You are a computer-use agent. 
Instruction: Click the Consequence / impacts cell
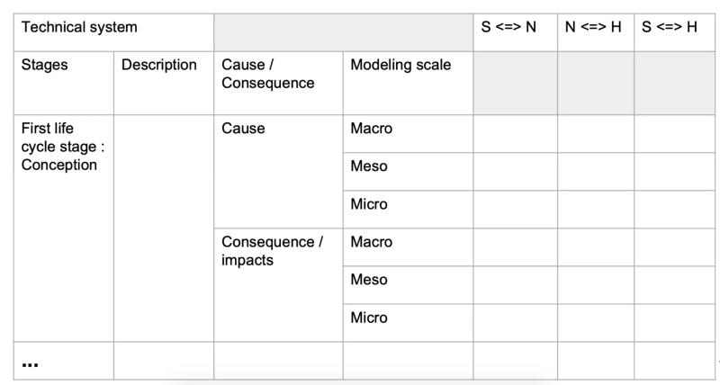click(x=278, y=284)
